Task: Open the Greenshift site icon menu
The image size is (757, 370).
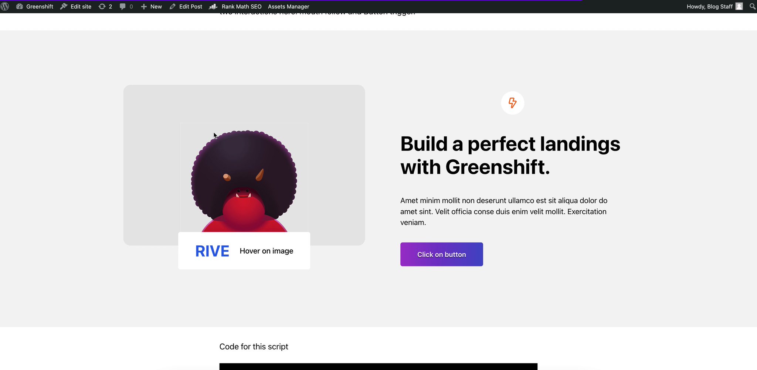Action: click(x=20, y=6)
